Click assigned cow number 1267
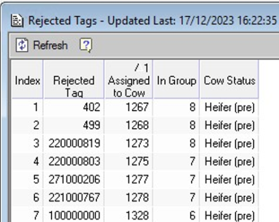The height and width of the screenshot is (222, 279). tap(137, 107)
